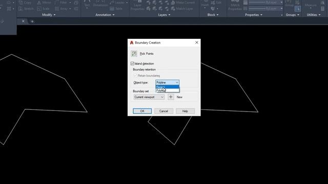Click the Edit block tool

click(216, 3)
